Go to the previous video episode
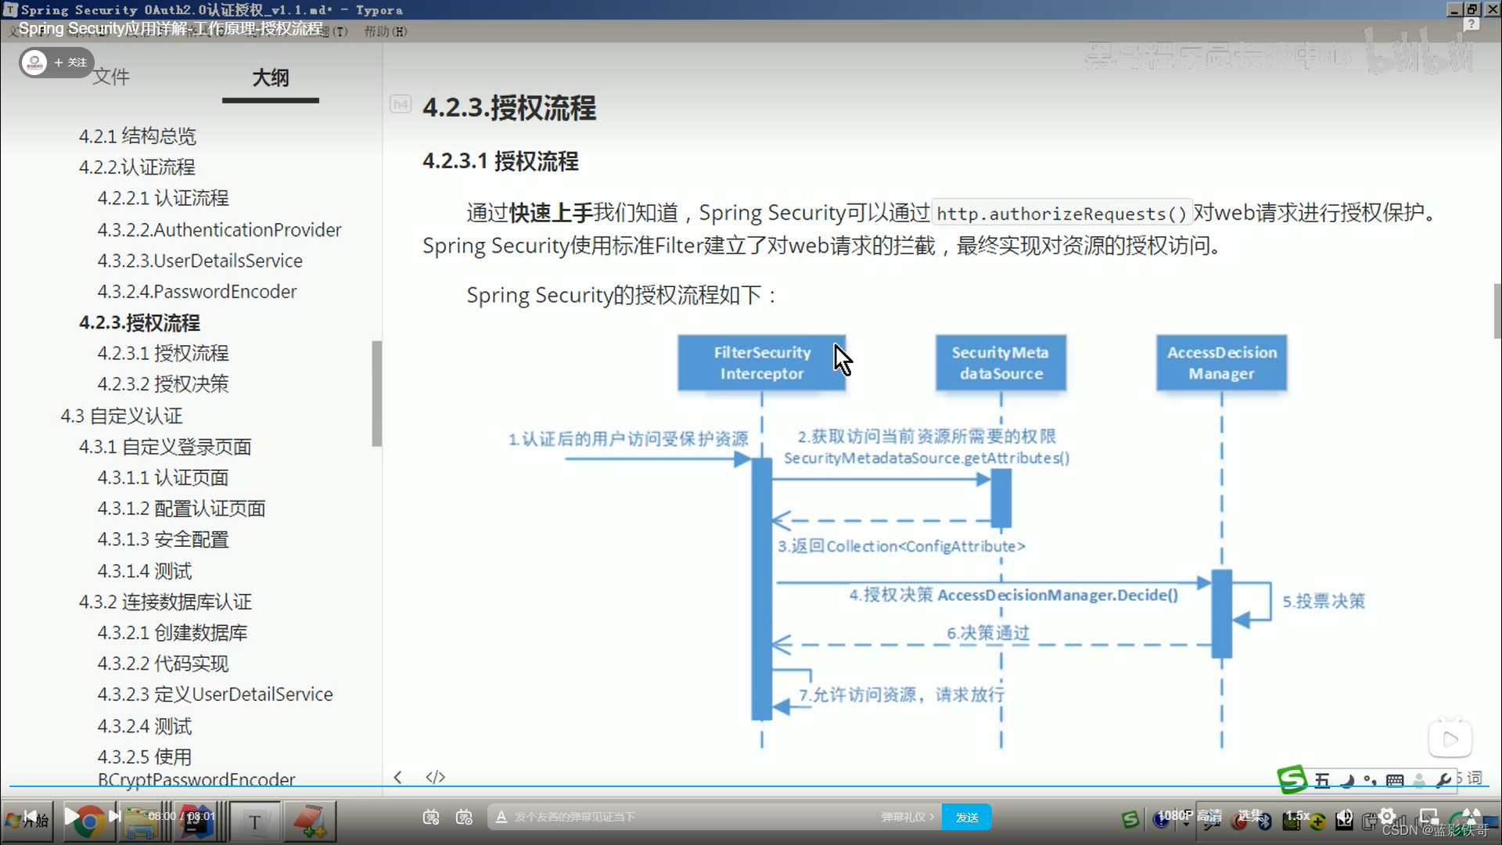 point(30,816)
